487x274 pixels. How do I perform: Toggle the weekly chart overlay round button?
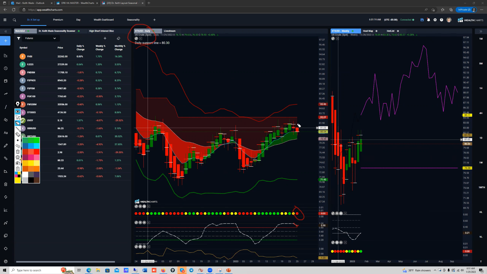tap(333, 39)
